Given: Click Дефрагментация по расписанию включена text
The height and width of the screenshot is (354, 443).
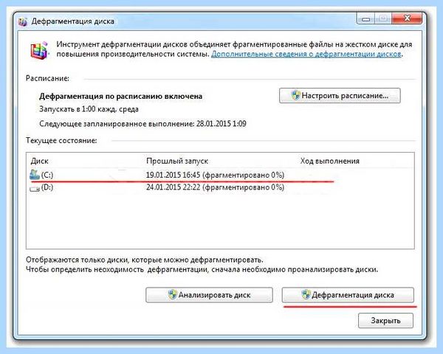Looking at the screenshot, I should (120, 97).
